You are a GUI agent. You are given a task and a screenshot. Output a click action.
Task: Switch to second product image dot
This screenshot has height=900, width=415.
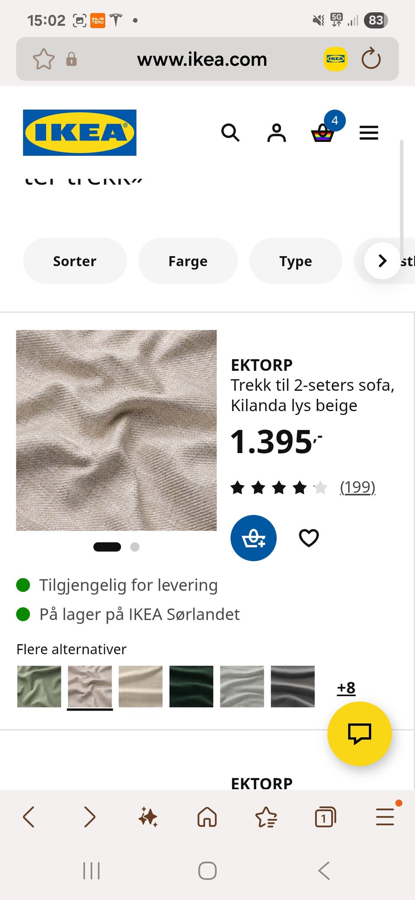click(135, 547)
